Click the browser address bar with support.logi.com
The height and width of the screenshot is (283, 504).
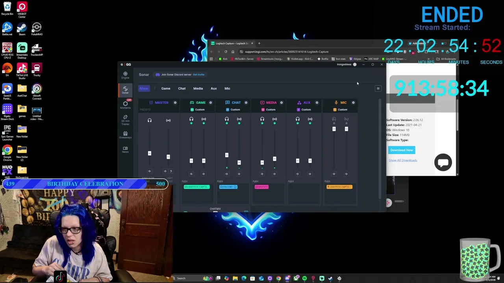point(311,51)
